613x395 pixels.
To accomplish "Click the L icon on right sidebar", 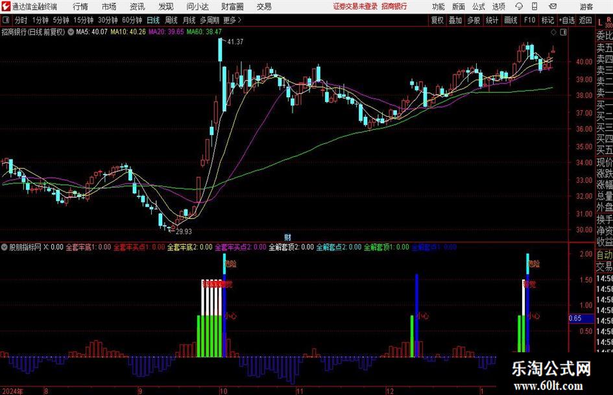I will point(600,22).
